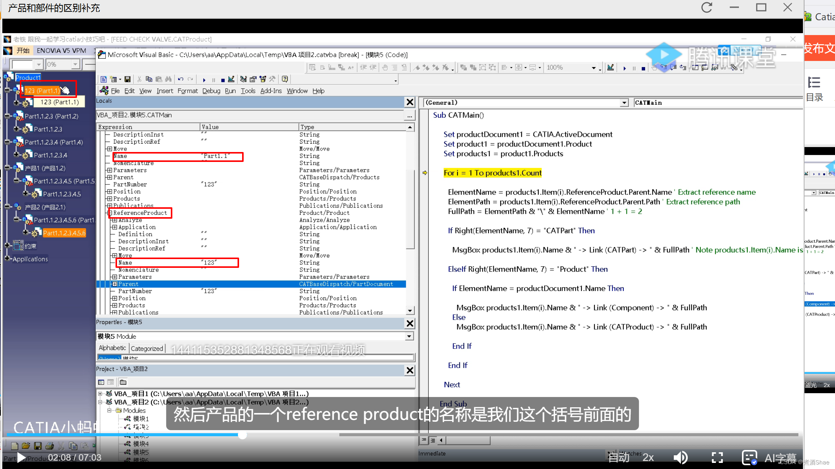Select Part1.1.2.3.4.5.6 in specification tree
The width and height of the screenshot is (835, 469).
coord(64,233)
